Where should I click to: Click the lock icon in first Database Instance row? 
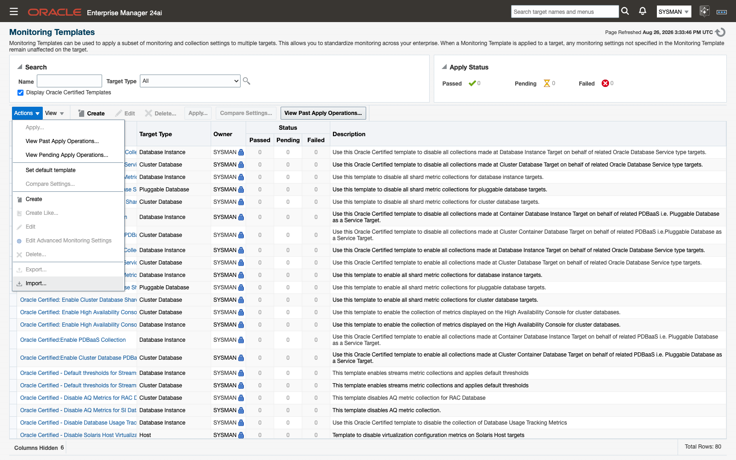pos(241,152)
